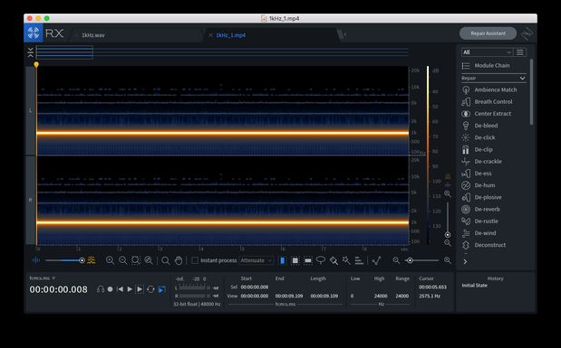This screenshot has height=348, width=561.
Task: Open the De-hum module
Action: 479,185
